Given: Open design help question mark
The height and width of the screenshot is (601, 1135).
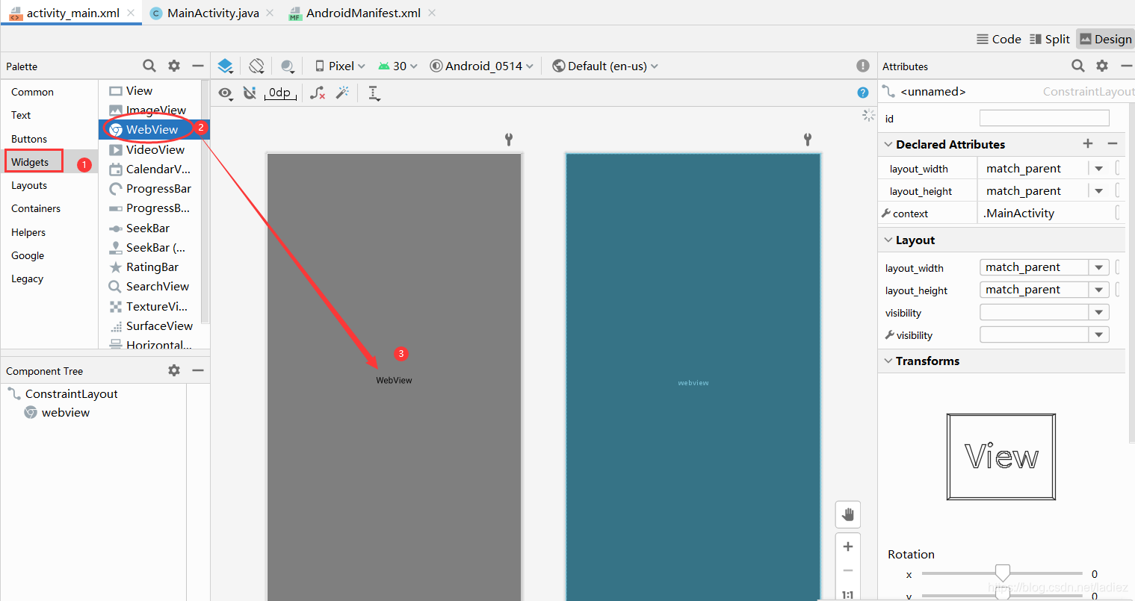Looking at the screenshot, I should [863, 93].
